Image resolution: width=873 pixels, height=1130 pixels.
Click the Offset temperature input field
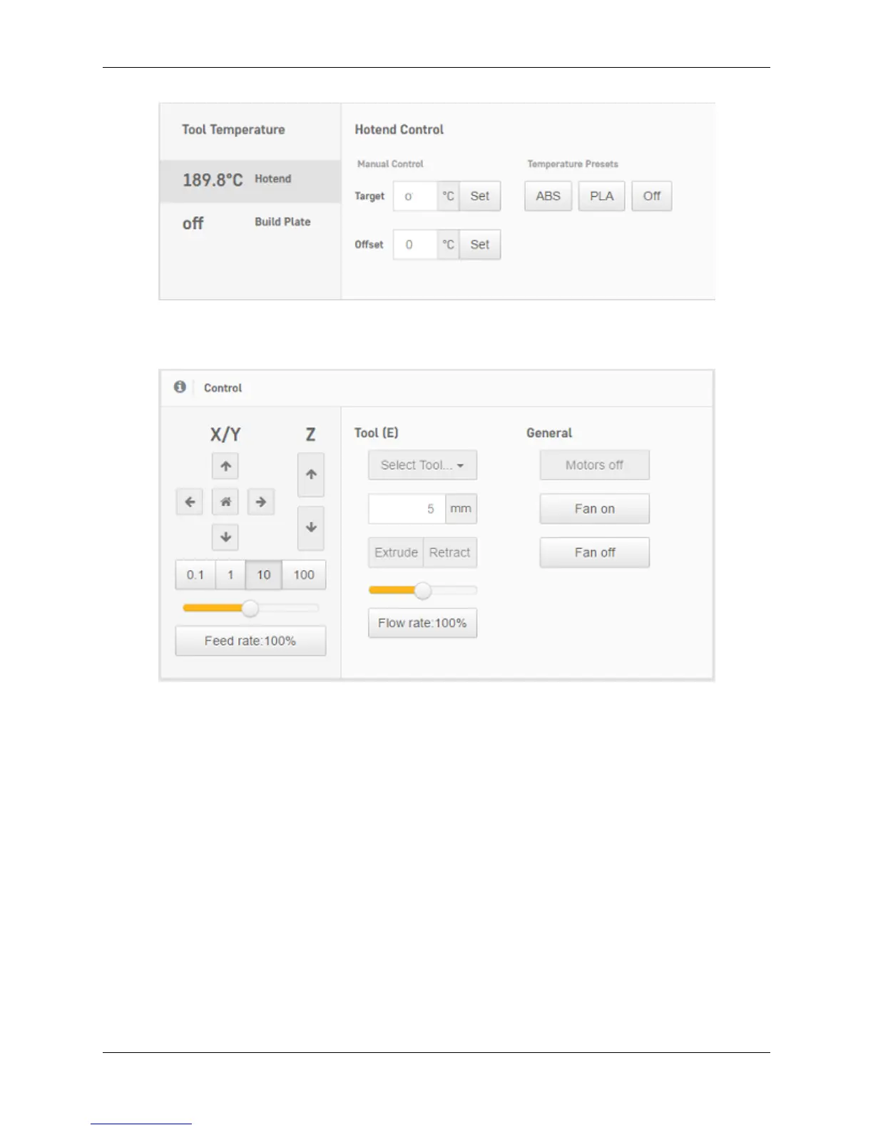415,245
